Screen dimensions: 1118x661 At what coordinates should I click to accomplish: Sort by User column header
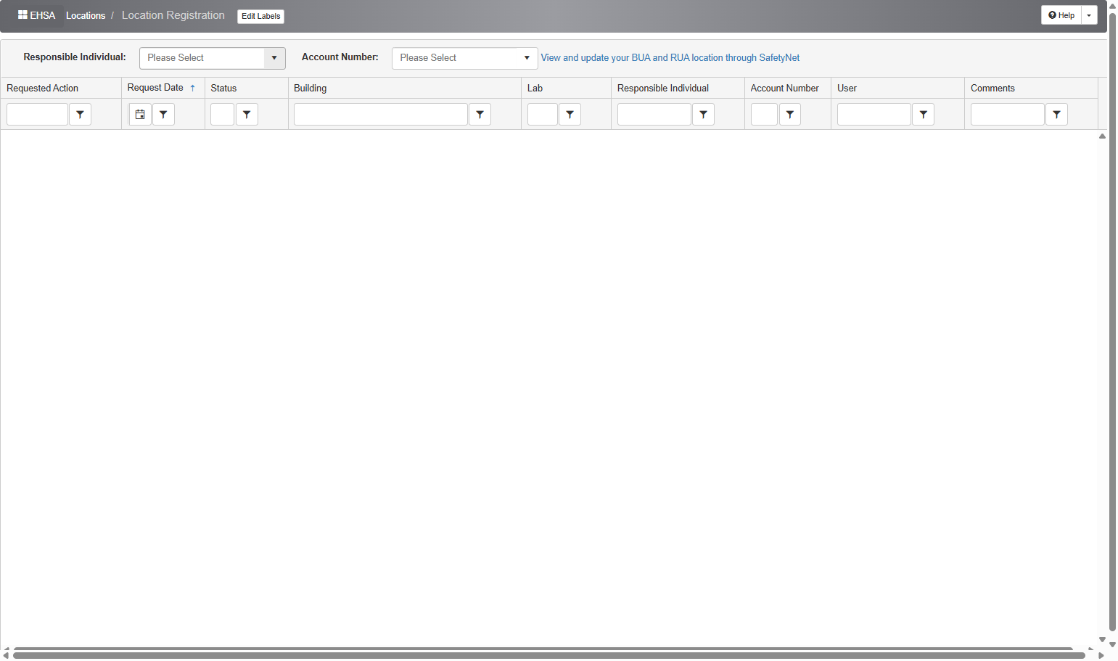click(x=847, y=88)
